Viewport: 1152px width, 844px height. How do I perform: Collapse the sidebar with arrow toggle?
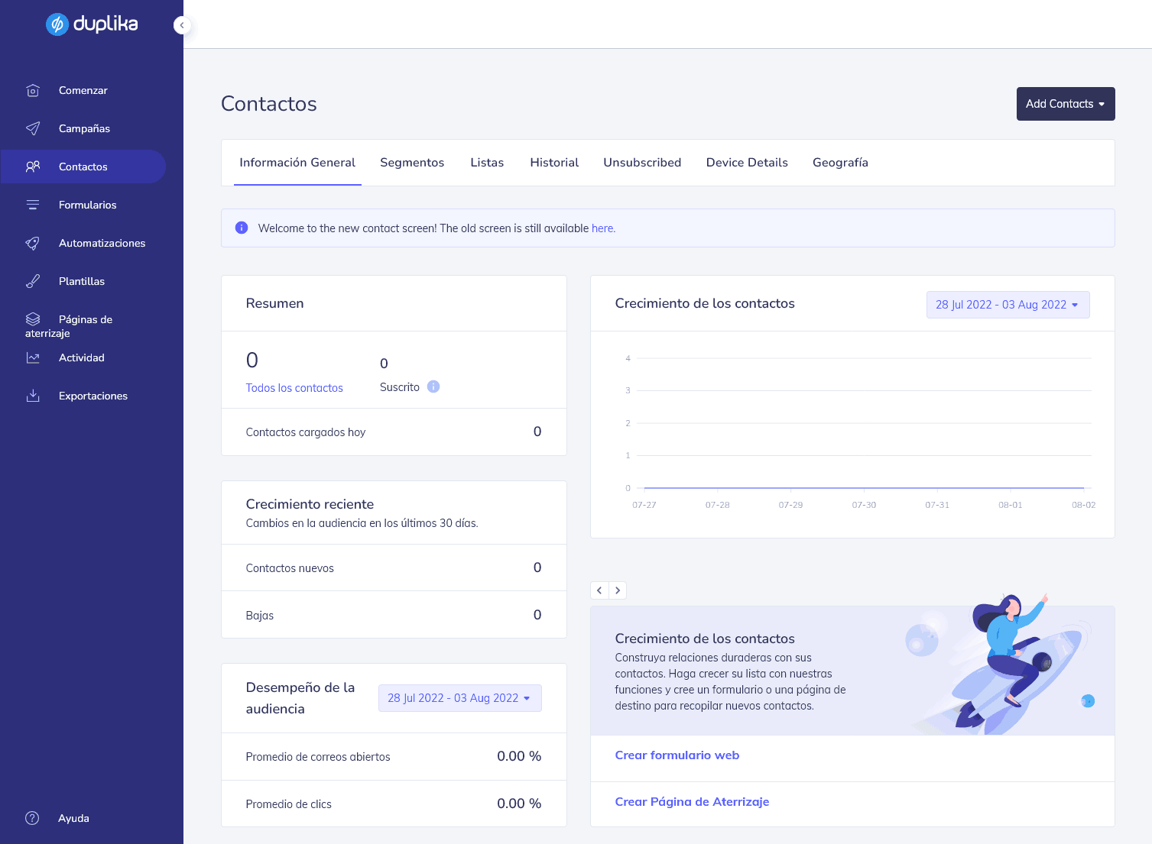182,25
